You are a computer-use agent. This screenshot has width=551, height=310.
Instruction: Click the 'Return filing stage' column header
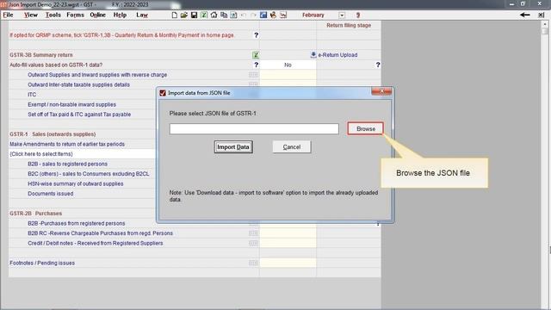point(349,25)
